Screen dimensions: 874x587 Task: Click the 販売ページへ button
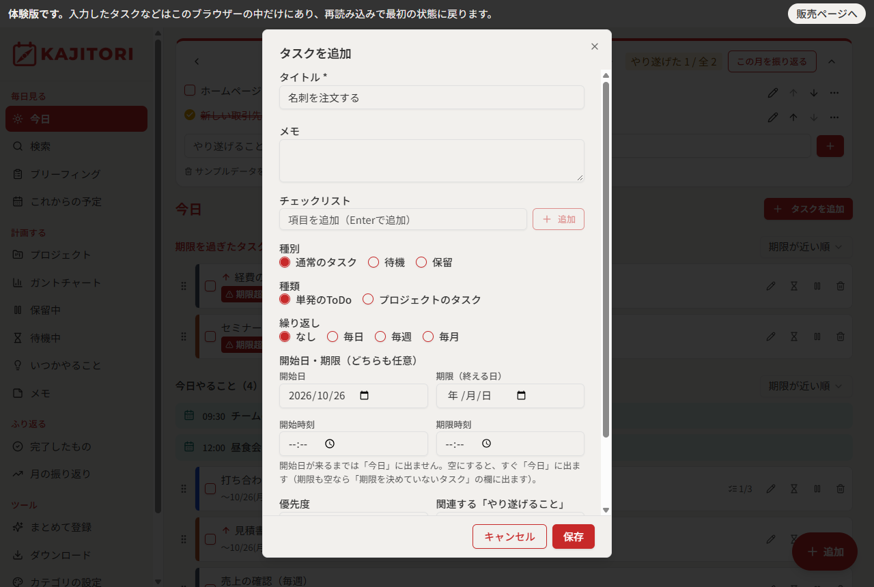826,14
